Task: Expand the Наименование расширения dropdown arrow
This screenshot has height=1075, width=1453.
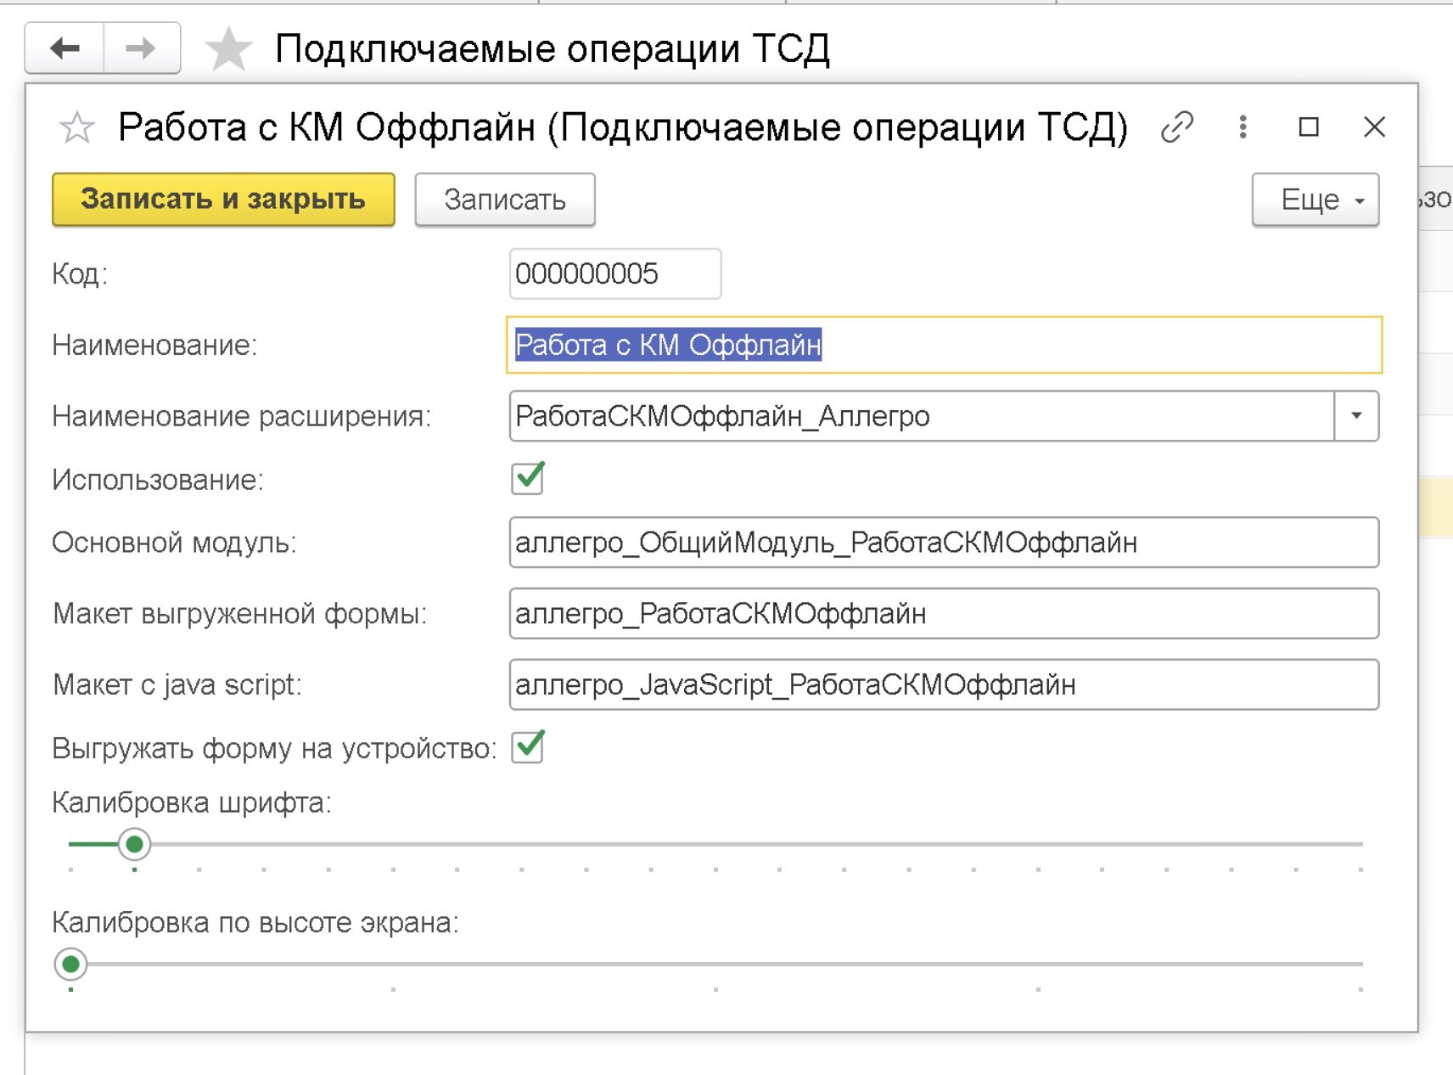Action: (1356, 416)
